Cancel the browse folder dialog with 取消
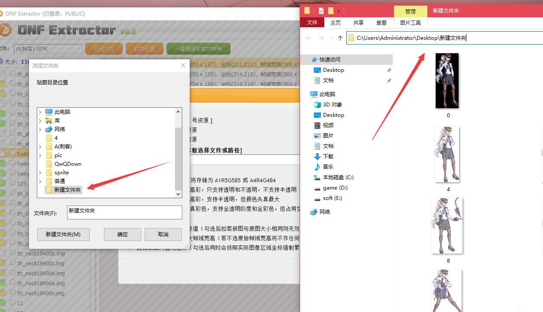Screen dimensions: 543x312 coord(163,234)
